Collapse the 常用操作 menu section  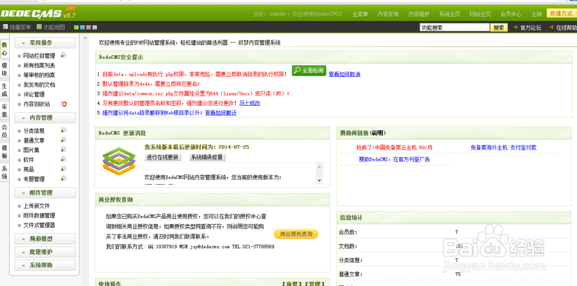click(x=45, y=43)
